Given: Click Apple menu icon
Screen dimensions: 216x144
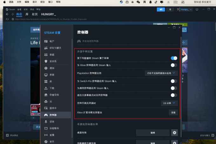Looking at the screenshot, I should 4,2.
